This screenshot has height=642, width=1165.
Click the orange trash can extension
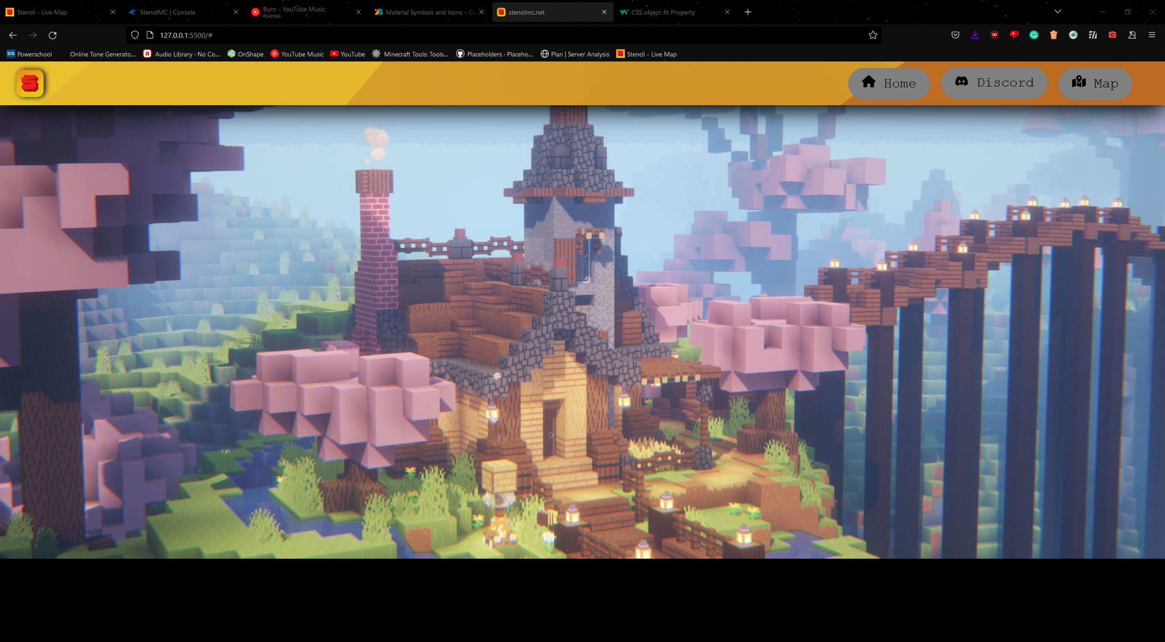1054,35
